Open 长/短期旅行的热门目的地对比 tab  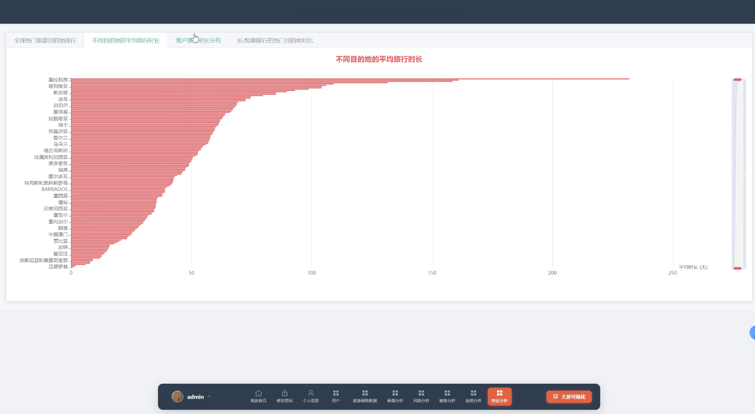(275, 40)
